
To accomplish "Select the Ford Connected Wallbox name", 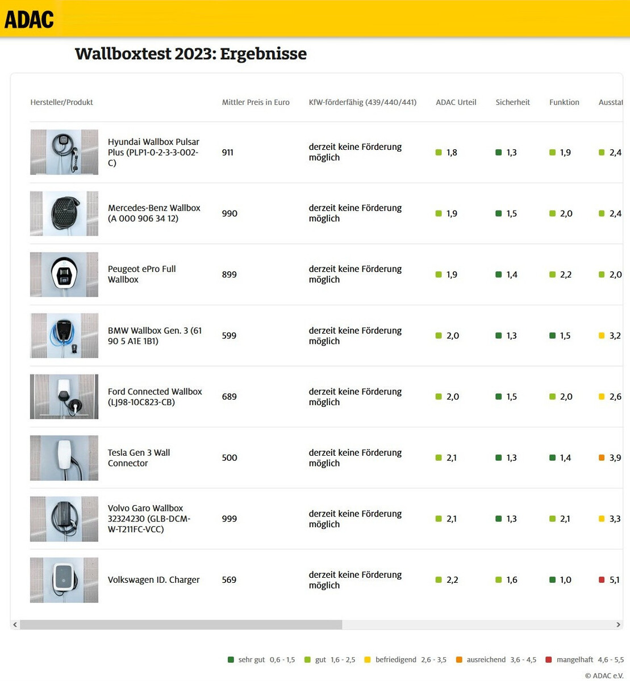I will [155, 397].
